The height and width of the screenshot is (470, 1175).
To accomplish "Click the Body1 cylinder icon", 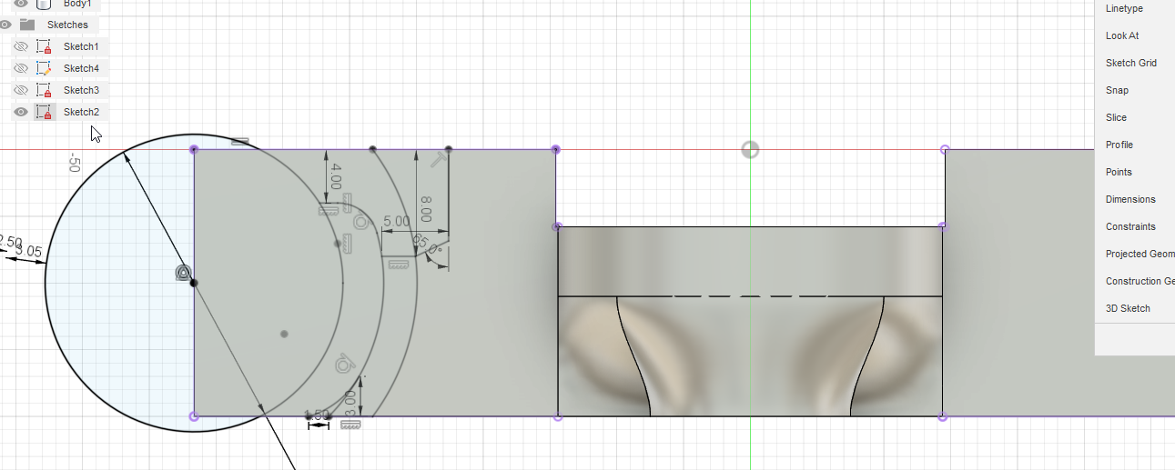I will pos(44,4).
